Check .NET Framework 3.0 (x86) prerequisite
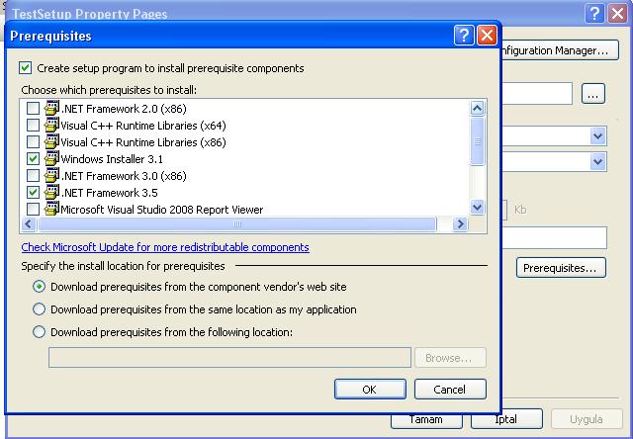Screen dimensions: 633x439 [x=33, y=176]
